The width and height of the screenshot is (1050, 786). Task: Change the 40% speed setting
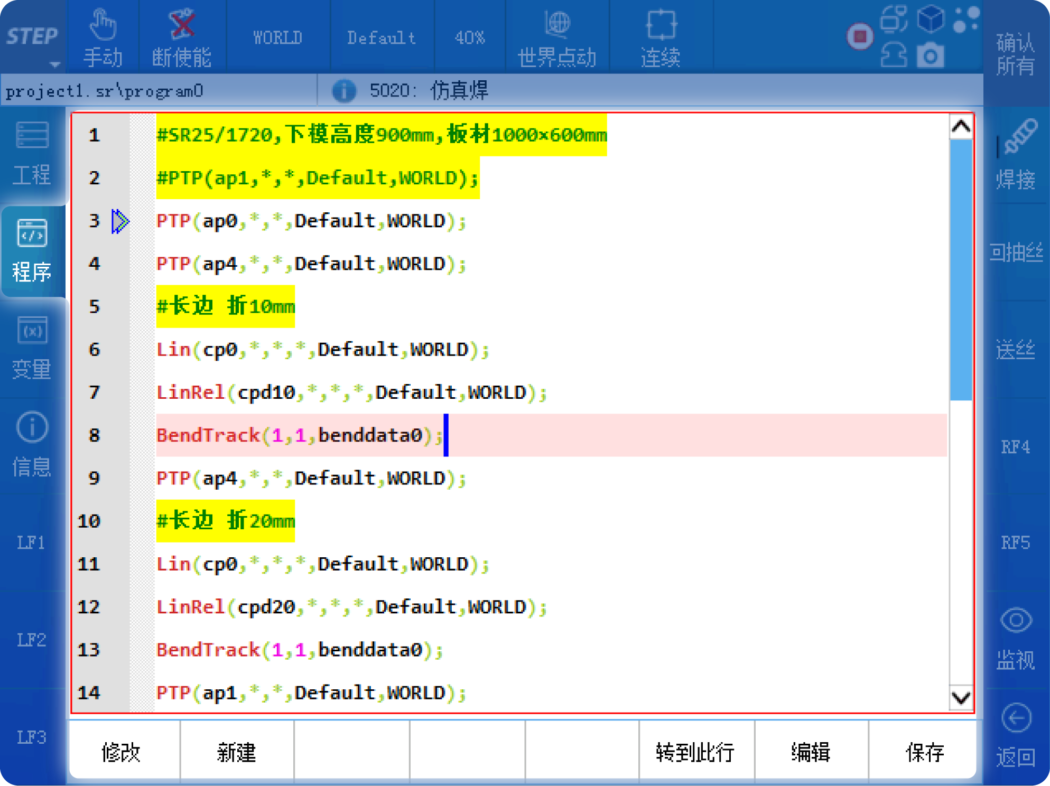pyautogui.click(x=470, y=38)
